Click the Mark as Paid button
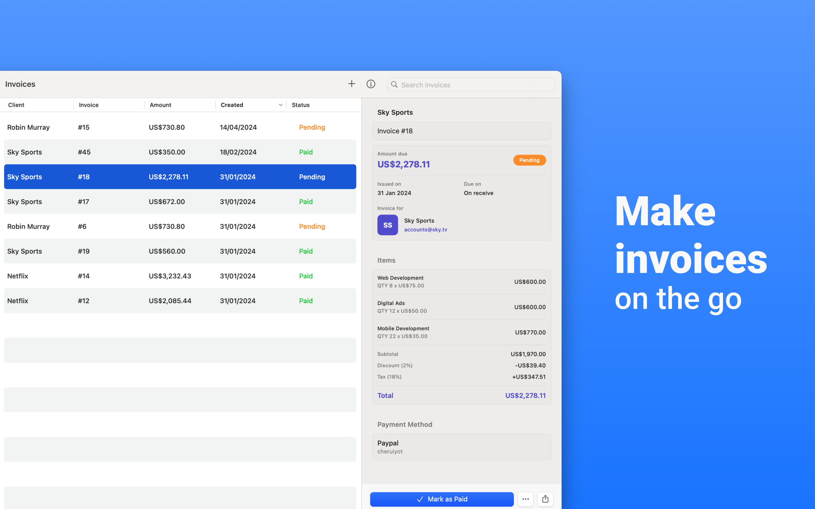 tap(442, 499)
